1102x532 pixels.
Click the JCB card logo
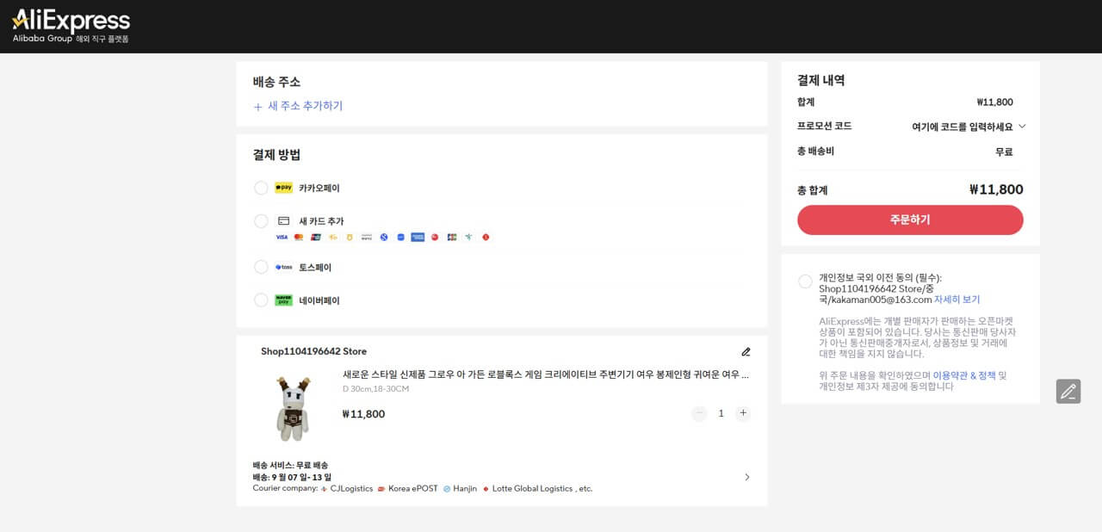tap(452, 237)
